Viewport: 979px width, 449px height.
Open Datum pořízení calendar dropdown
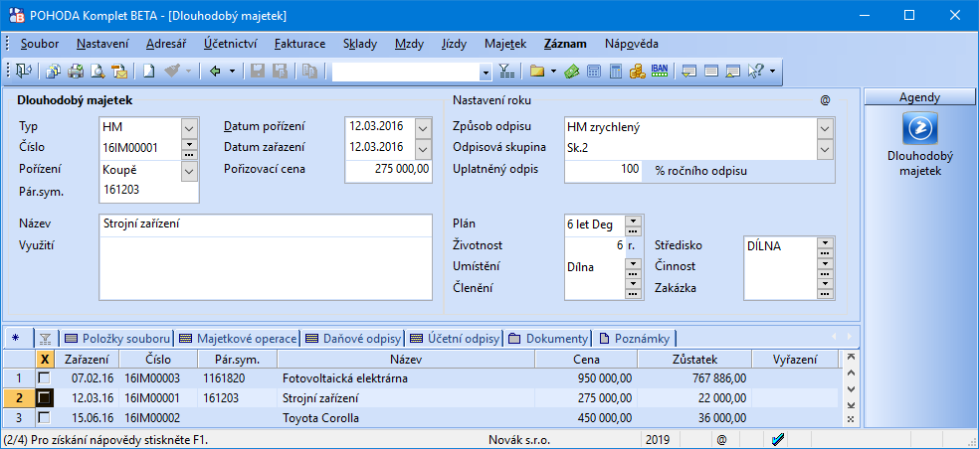coord(423,127)
